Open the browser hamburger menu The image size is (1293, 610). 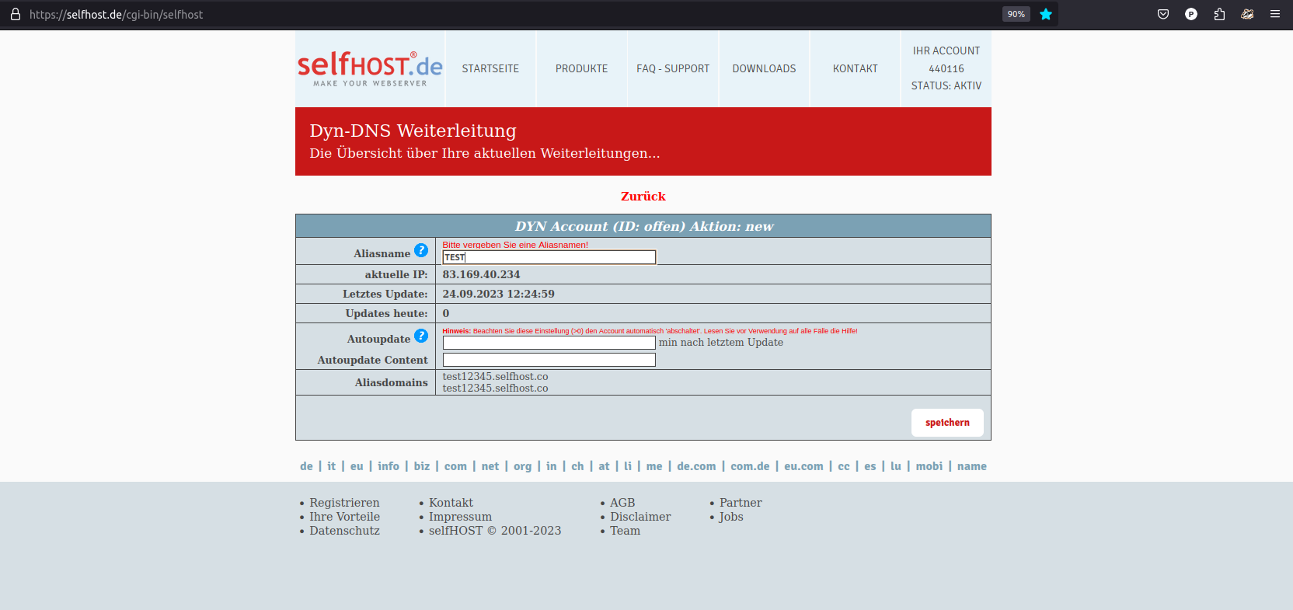[x=1275, y=14]
